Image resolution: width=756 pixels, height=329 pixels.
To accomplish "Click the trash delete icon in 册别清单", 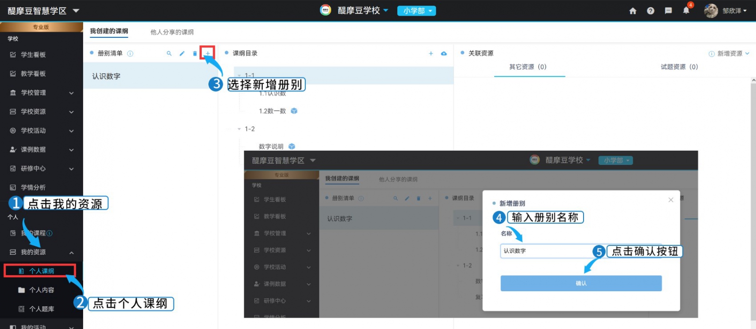I will pos(195,53).
